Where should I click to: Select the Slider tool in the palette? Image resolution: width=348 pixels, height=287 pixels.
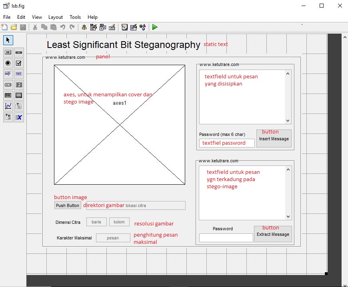pos(19,52)
